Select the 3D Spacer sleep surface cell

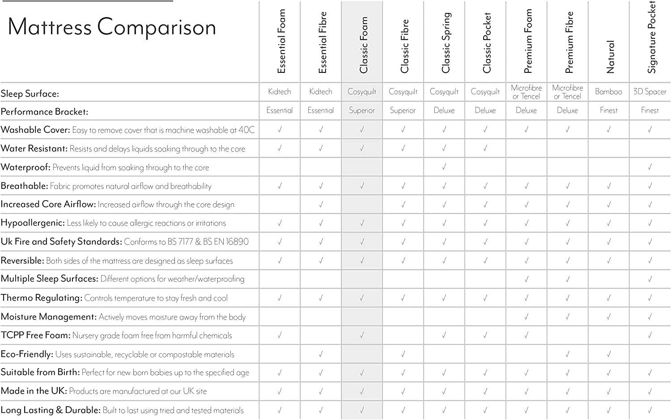tap(650, 92)
